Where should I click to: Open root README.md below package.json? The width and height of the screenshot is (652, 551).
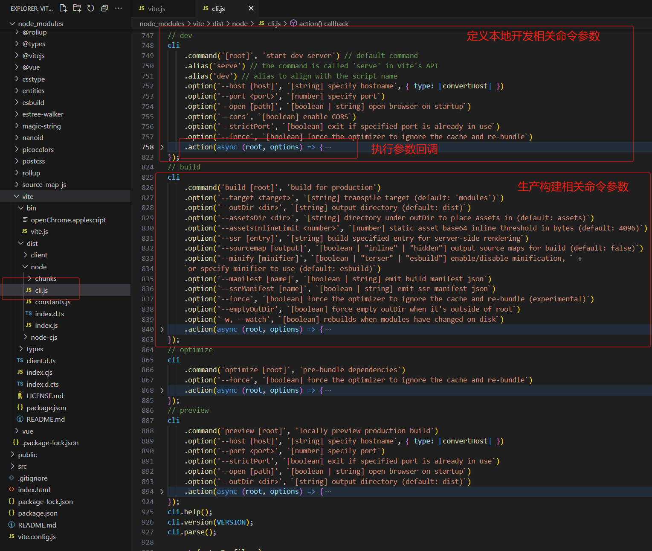point(65,525)
